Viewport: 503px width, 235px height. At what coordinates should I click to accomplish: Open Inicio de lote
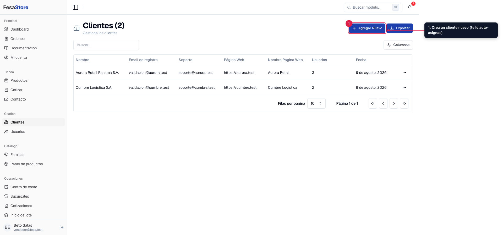point(33,215)
